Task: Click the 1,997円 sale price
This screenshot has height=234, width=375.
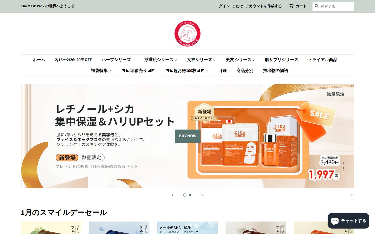Action: tap(324, 174)
